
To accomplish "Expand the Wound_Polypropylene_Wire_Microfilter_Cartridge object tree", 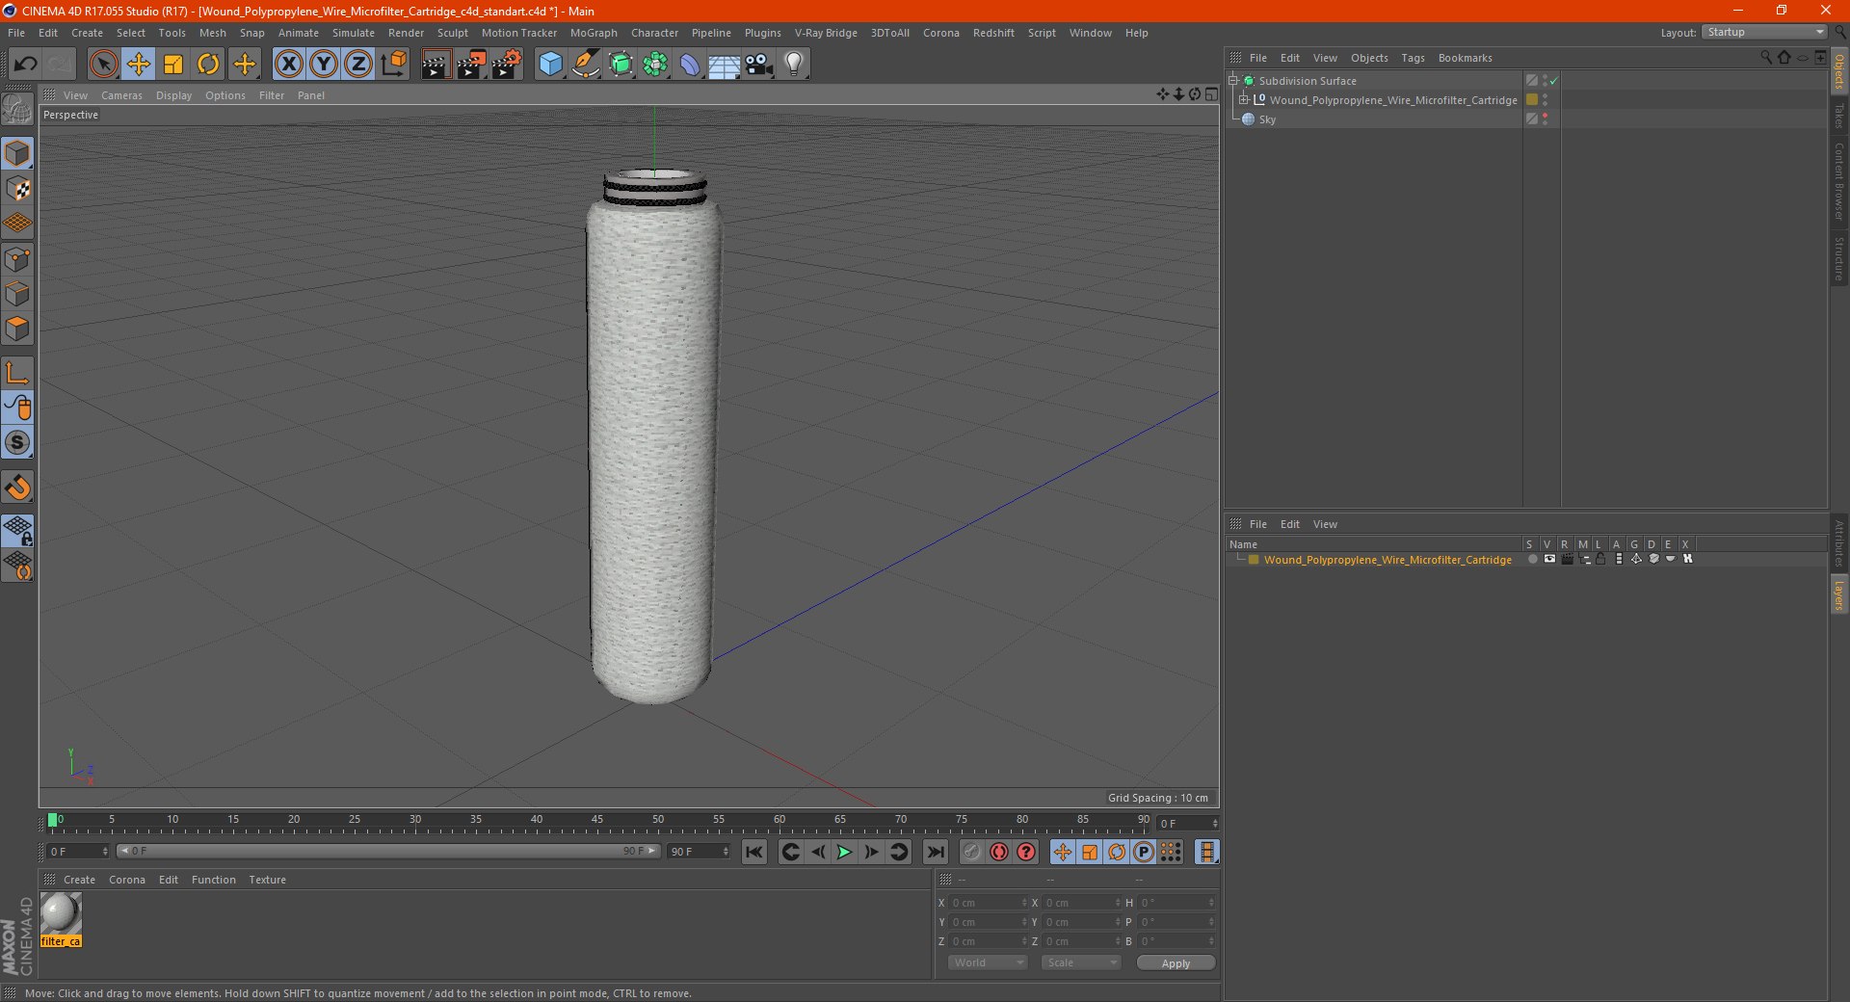I will (1244, 100).
